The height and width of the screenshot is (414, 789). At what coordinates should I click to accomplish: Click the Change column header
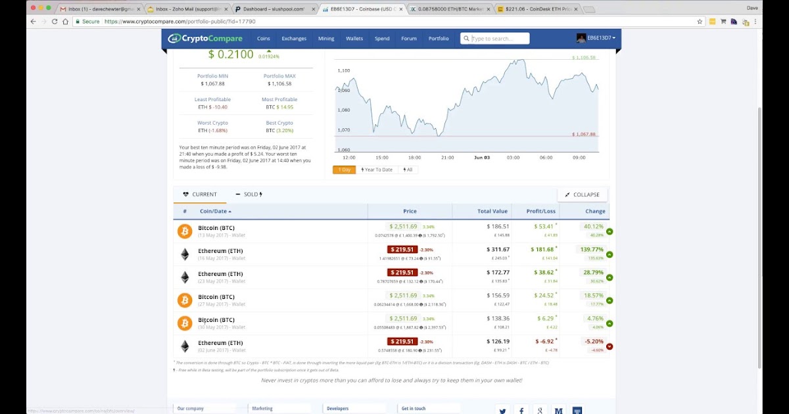pyautogui.click(x=595, y=211)
